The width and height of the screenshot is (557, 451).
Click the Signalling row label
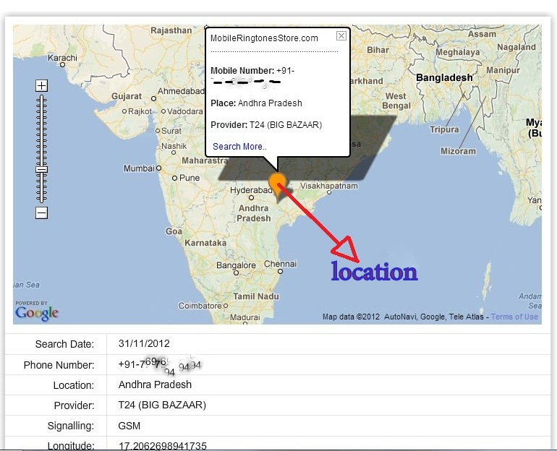[71, 426]
